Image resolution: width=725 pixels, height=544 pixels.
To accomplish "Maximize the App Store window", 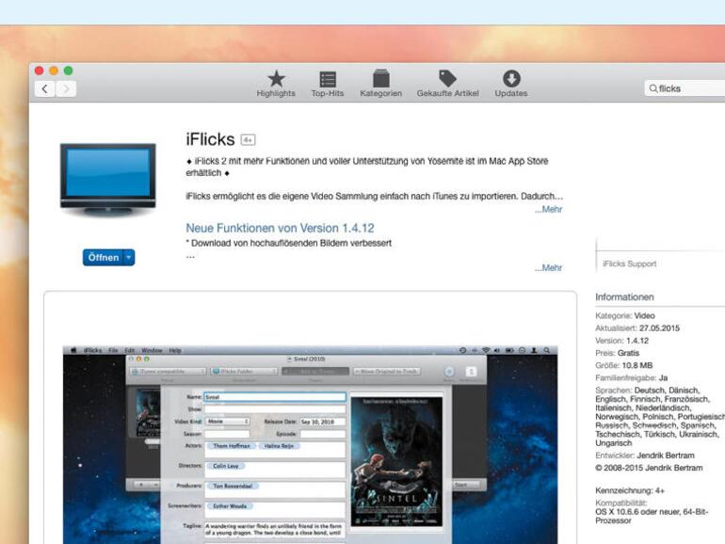I will click(x=69, y=71).
